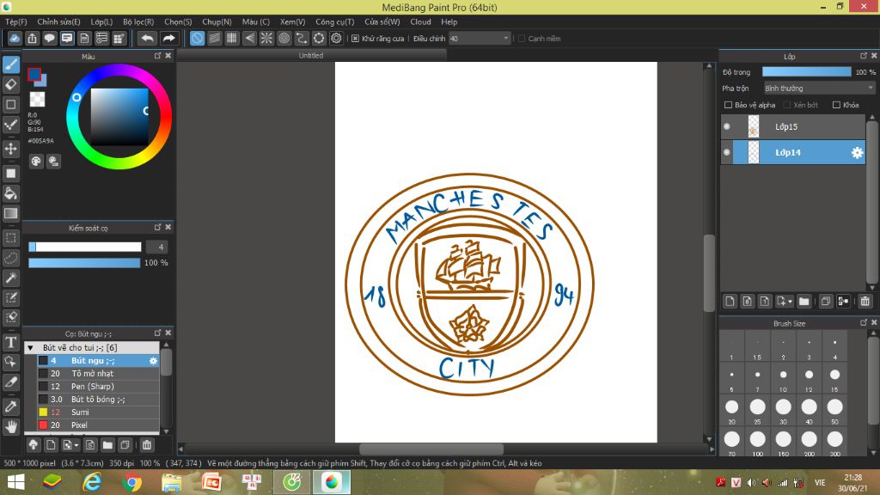The height and width of the screenshot is (495, 880).
Task: Select the Pixel brush
Action: (98, 425)
